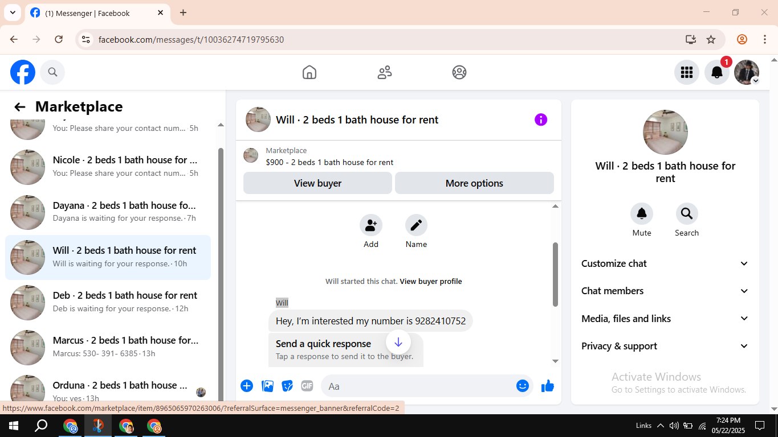Screen dimensions: 778x437
Task: Close the Messenger browser tab
Action: pyautogui.click(x=160, y=13)
